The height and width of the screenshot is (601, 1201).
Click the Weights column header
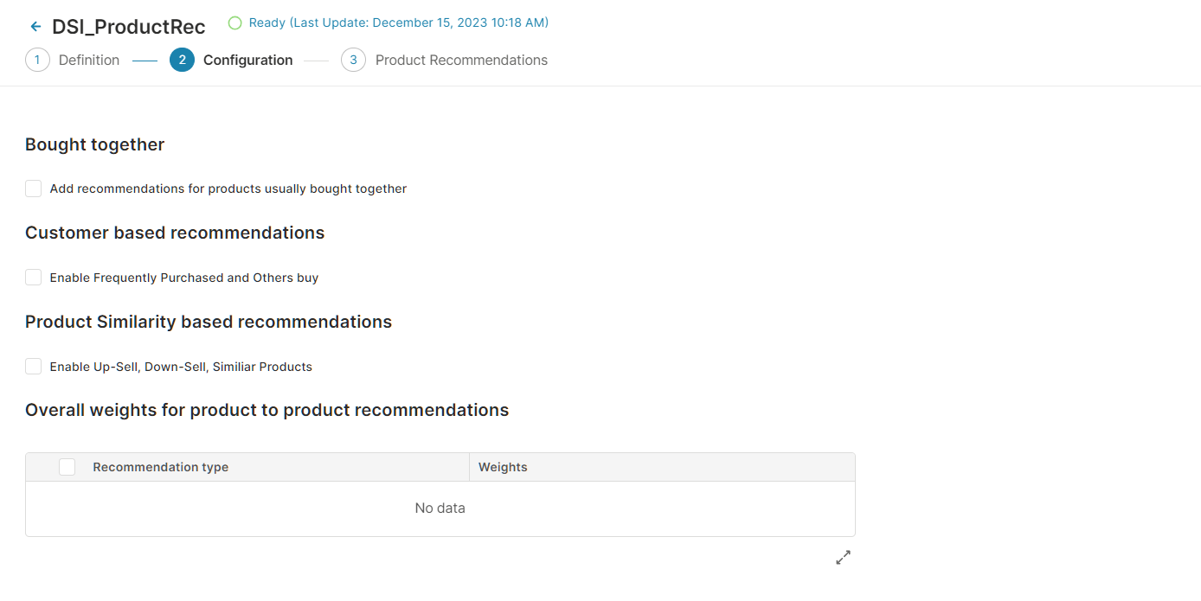click(x=503, y=467)
